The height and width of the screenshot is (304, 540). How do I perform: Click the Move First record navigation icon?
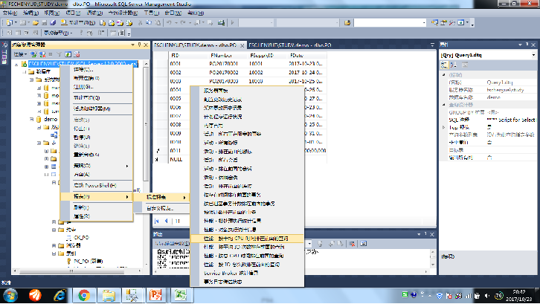click(157, 221)
